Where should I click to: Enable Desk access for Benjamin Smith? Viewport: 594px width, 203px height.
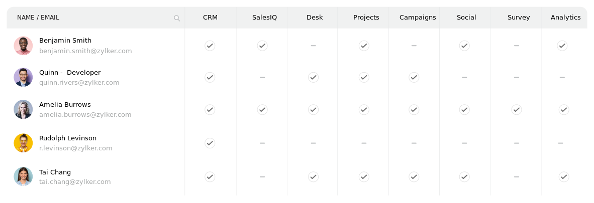pyautogui.click(x=313, y=46)
